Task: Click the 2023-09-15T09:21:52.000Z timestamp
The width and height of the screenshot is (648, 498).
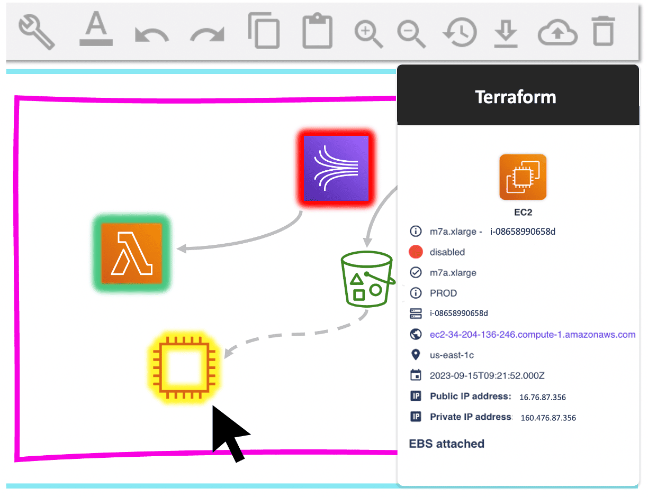Action: pyautogui.click(x=487, y=376)
